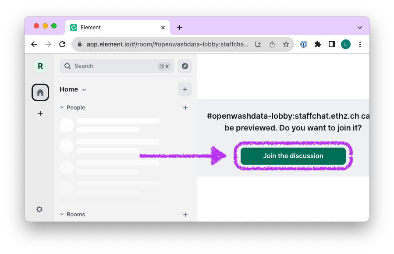Create a space with the plus icon

click(x=40, y=113)
